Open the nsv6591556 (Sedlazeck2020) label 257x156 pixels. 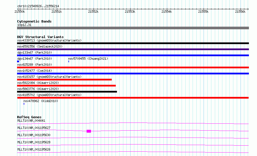click(x=40, y=46)
